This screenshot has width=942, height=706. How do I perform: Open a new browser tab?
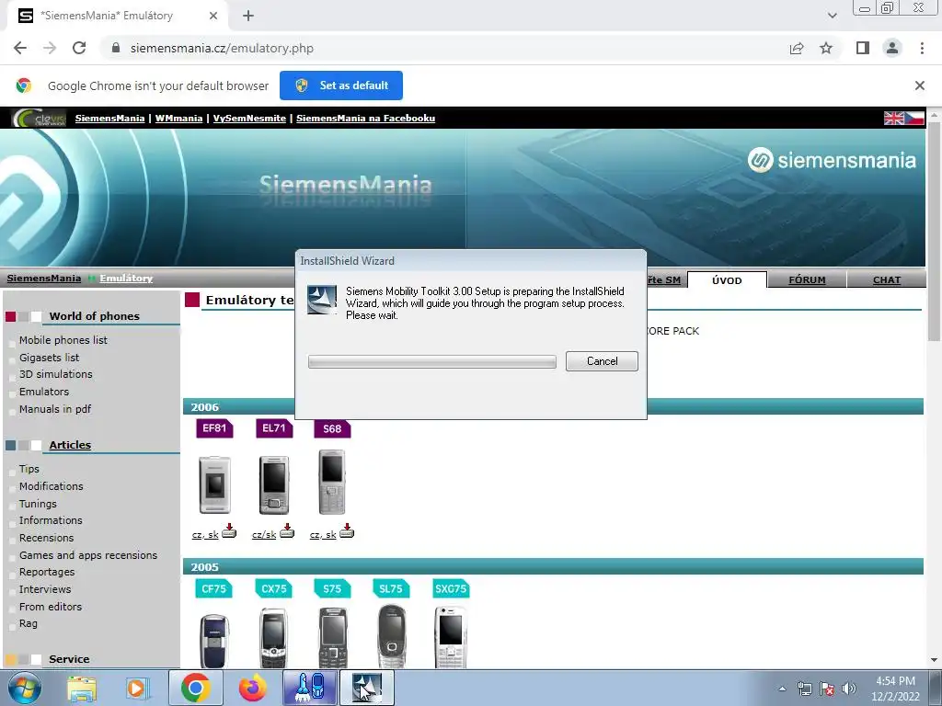pyautogui.click(x=248, y=16)
